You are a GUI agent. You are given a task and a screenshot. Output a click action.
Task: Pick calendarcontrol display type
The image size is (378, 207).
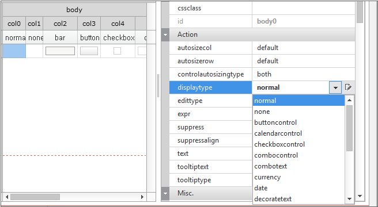click(x=278, y=133)
